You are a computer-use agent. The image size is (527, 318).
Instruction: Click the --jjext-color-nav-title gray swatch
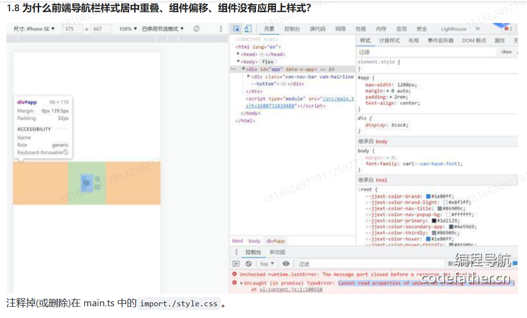439,208
